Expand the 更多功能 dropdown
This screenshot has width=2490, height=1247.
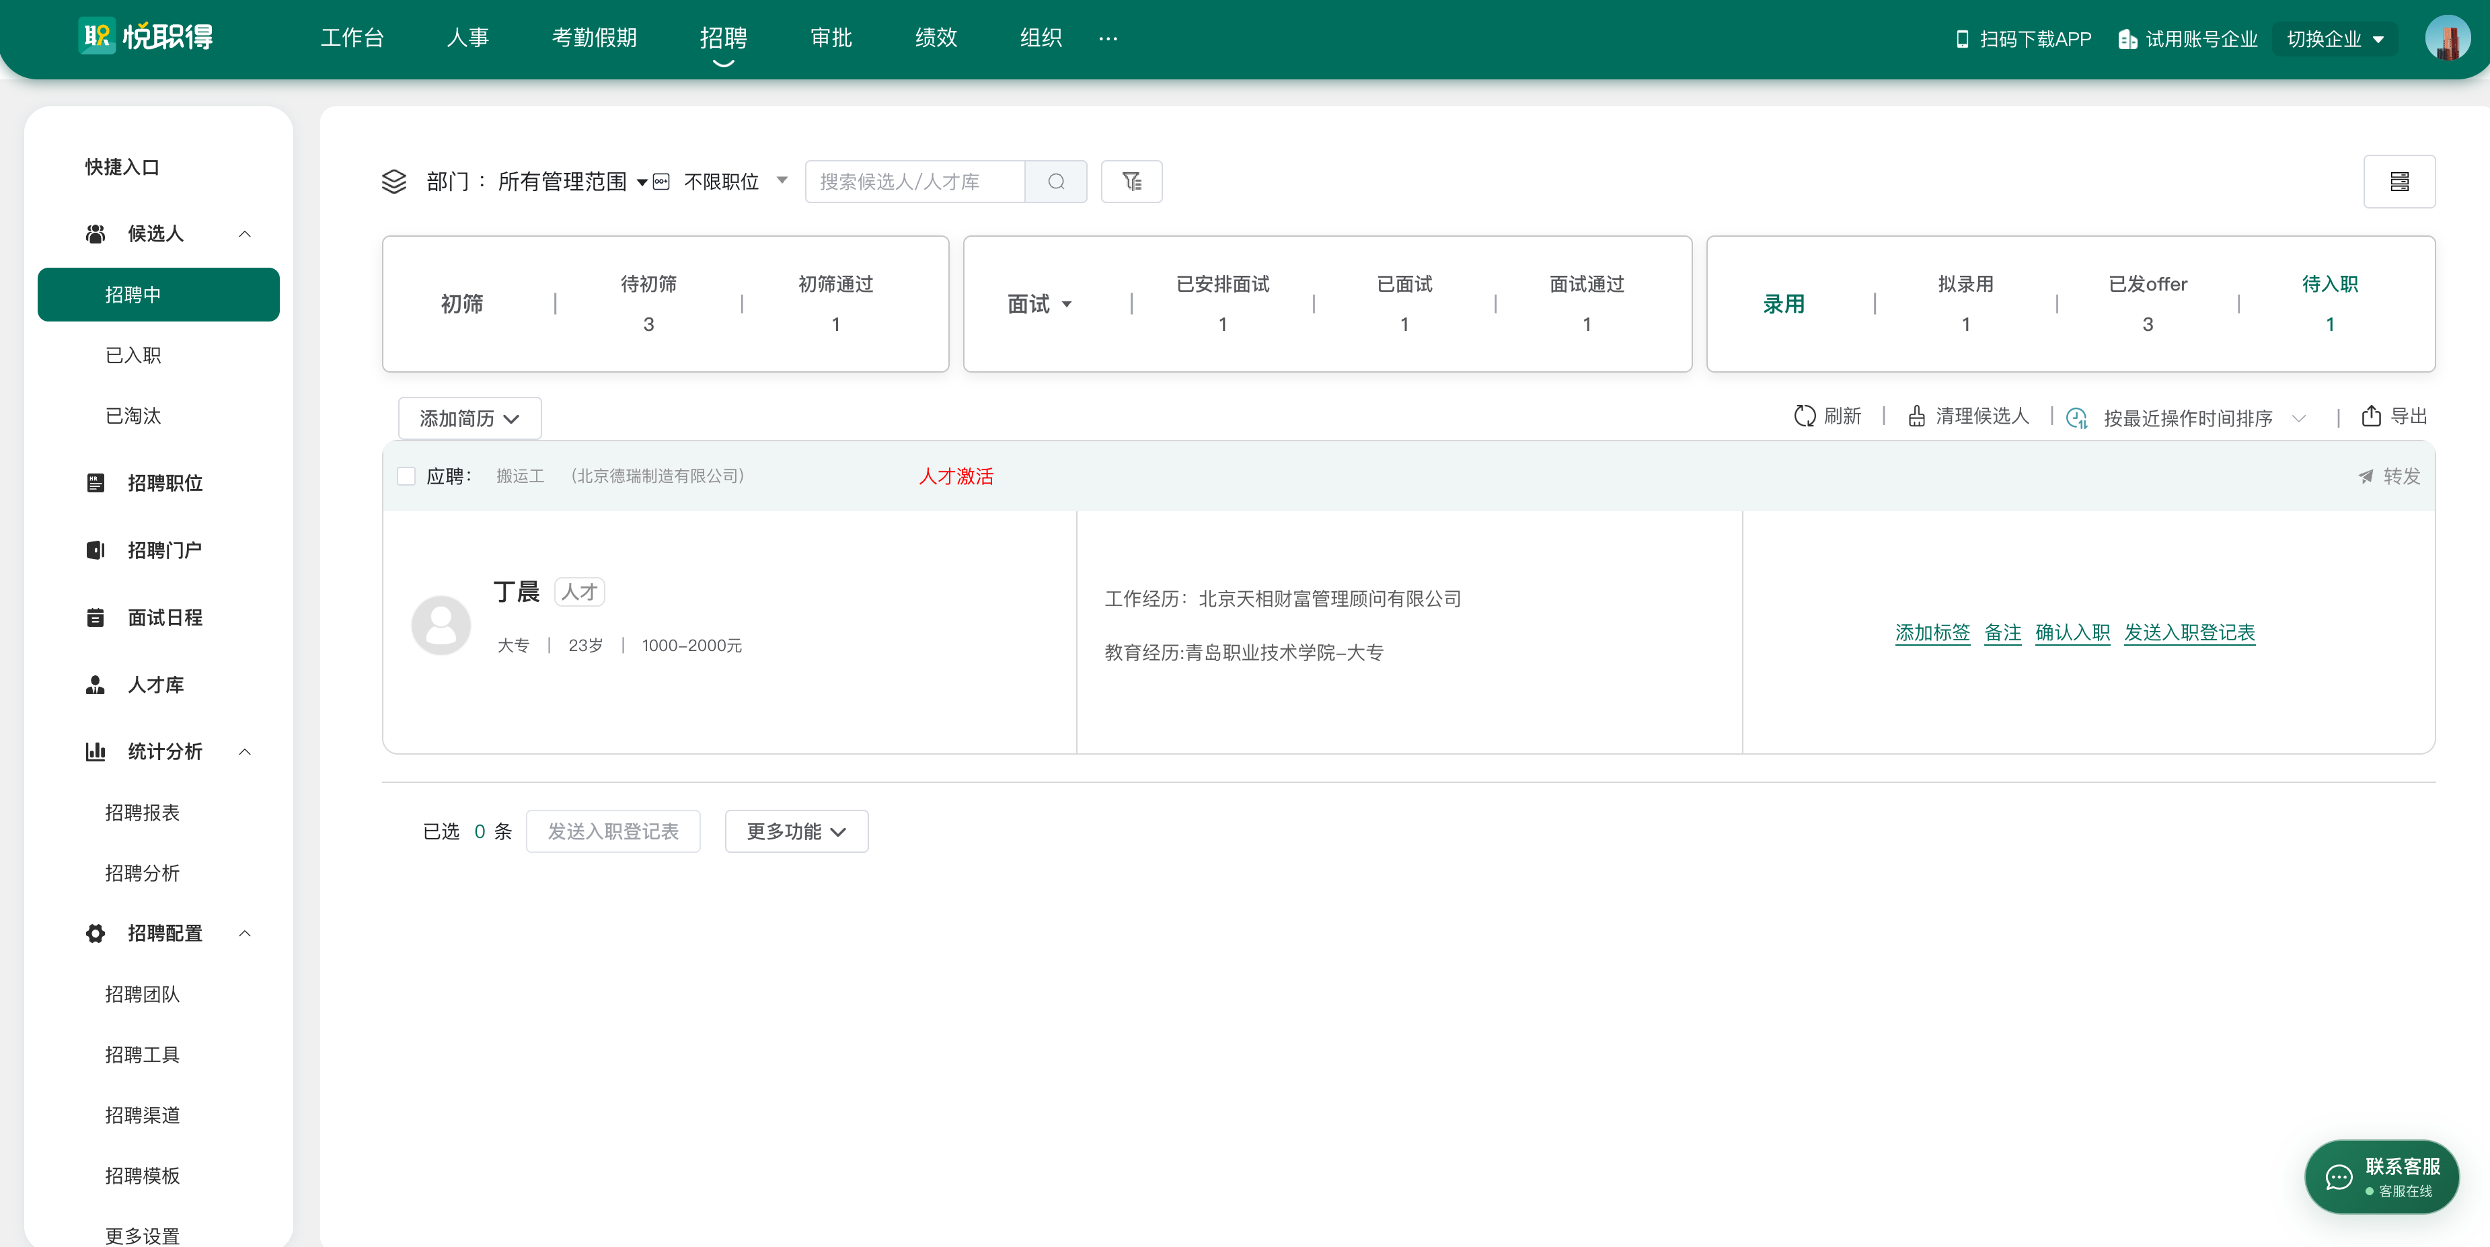(x=796, y=831)
